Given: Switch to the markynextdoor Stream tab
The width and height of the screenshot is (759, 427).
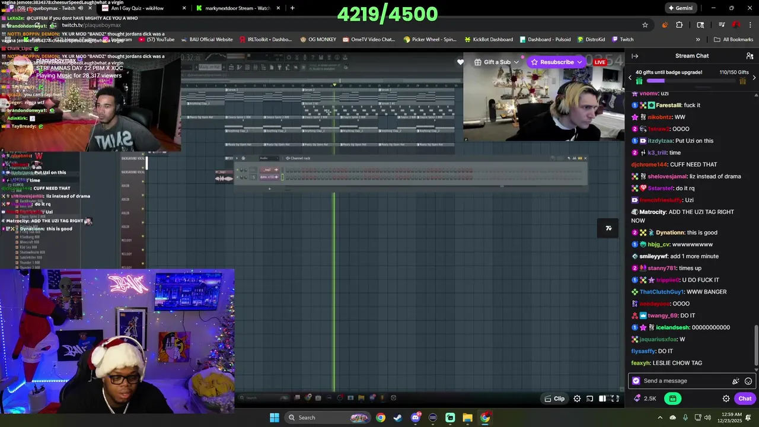Looking at the screenshot, I should [x=238, y=8].
